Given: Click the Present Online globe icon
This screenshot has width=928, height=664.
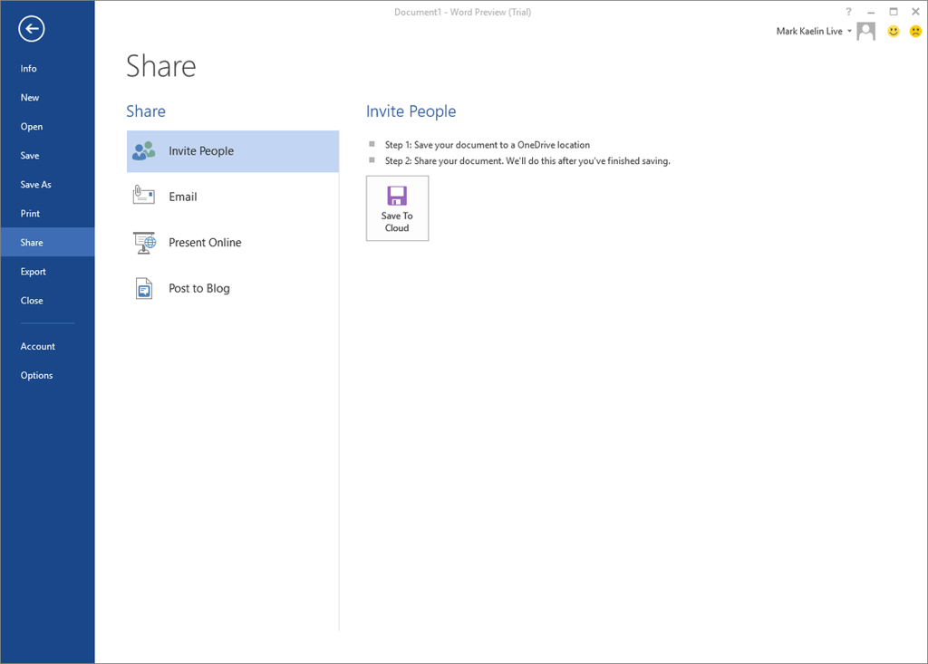Looking at the screenshot, I should (x=144, y=242).
